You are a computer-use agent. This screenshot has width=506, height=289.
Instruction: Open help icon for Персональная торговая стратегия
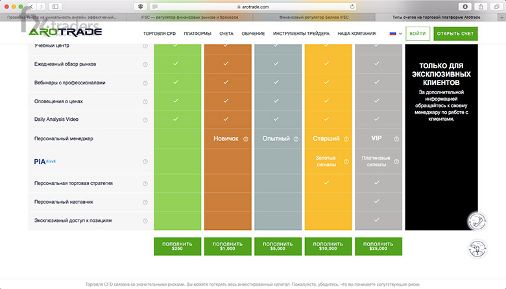pyautogui.click(x=145, y=183)
